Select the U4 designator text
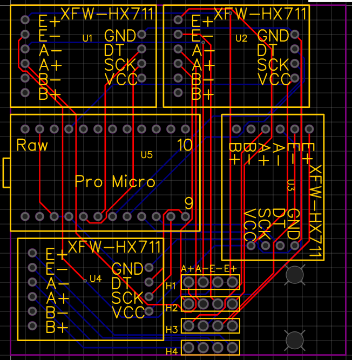Screen dimensions: 352x360 point(96,279)
